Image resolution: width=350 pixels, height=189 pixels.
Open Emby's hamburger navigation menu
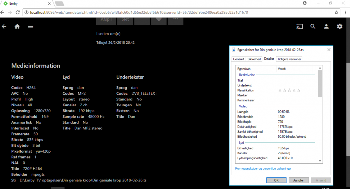31,27
